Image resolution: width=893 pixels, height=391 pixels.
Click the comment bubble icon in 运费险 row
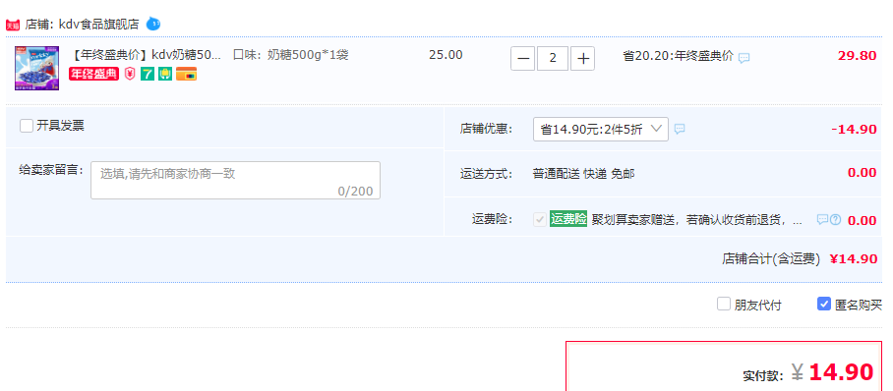click(822, 219)
